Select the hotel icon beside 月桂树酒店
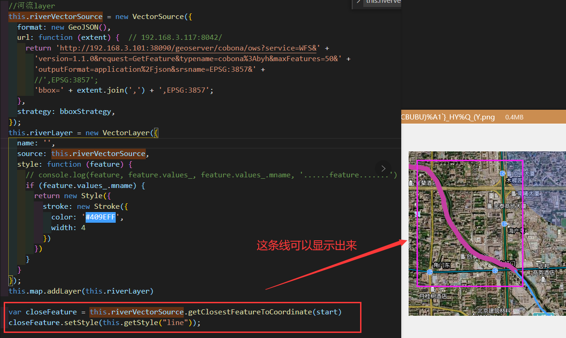This screenshot has height=338, width=566. 433,290
